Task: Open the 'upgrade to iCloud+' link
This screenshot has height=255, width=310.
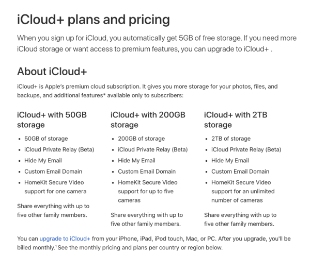Action: [65, 239]
